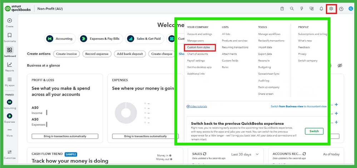Open the help question mark icon

(x=341, y=9)
